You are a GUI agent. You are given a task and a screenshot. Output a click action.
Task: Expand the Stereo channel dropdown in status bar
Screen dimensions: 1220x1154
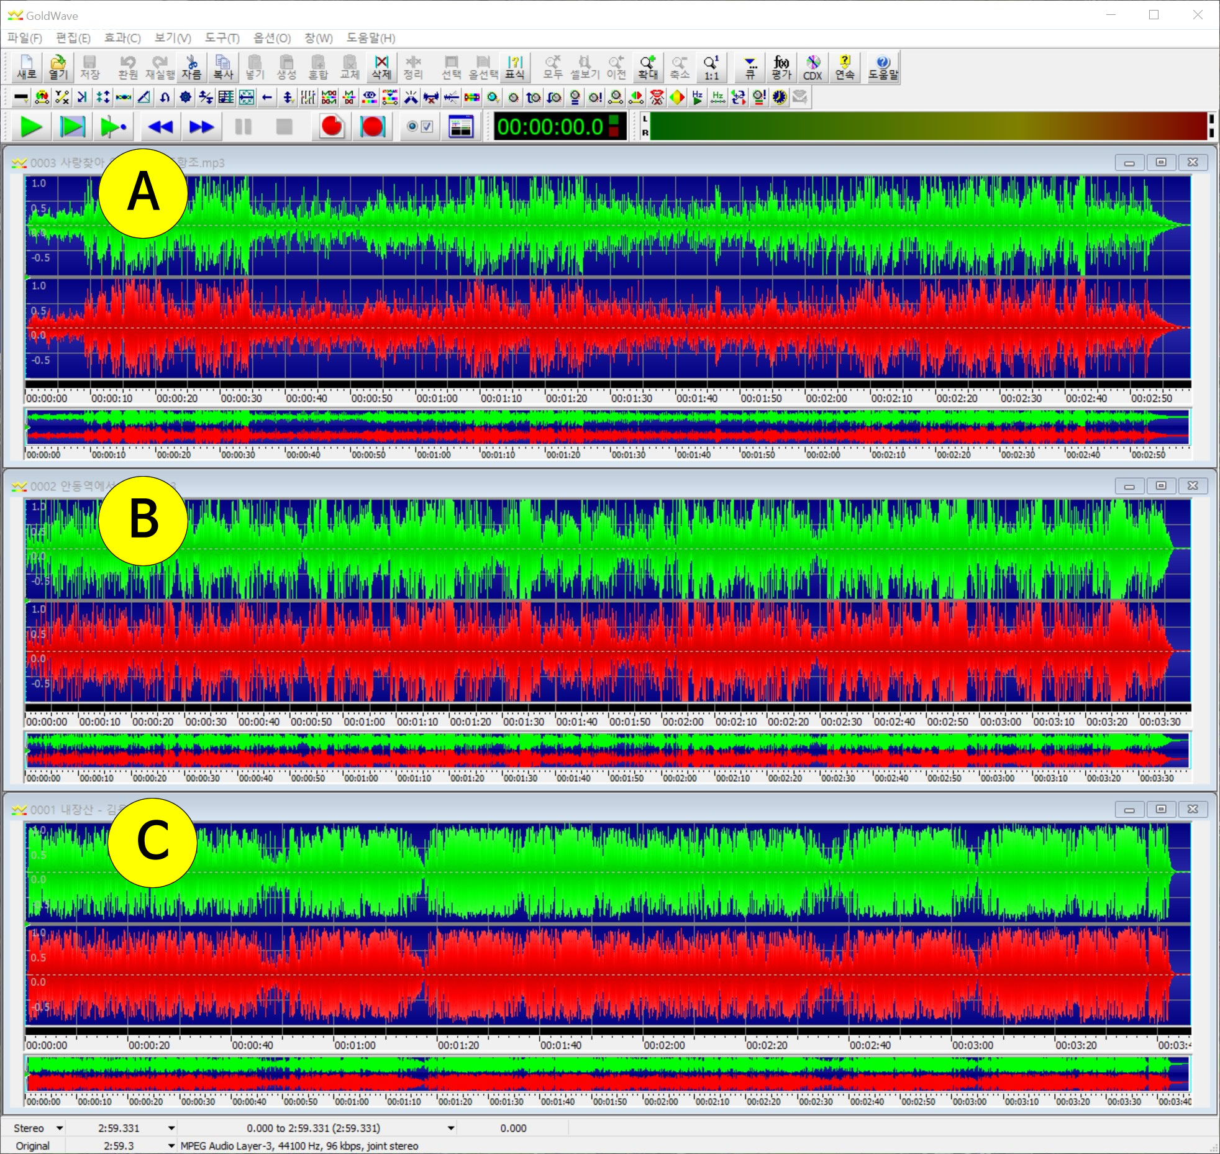click(60, 1128)
